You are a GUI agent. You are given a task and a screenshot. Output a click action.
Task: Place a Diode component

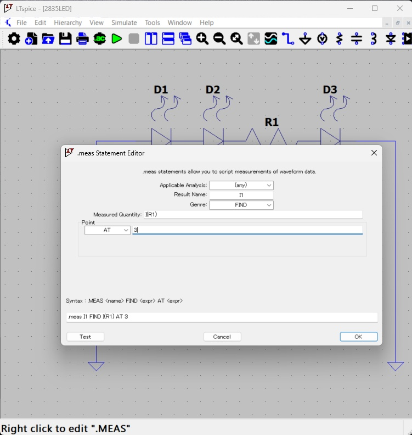pos(391,38)
